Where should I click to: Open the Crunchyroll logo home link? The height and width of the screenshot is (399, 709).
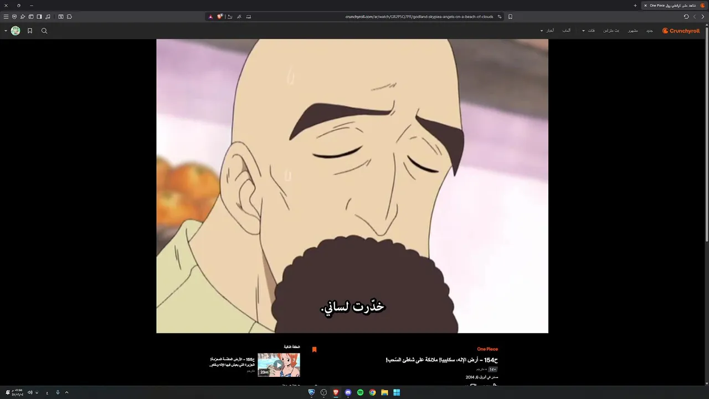681,31
